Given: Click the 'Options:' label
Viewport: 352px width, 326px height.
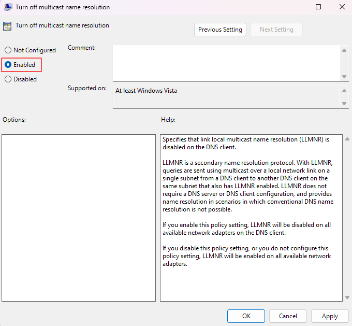Looking at the screenshot, I should click(x=14, y=120).
